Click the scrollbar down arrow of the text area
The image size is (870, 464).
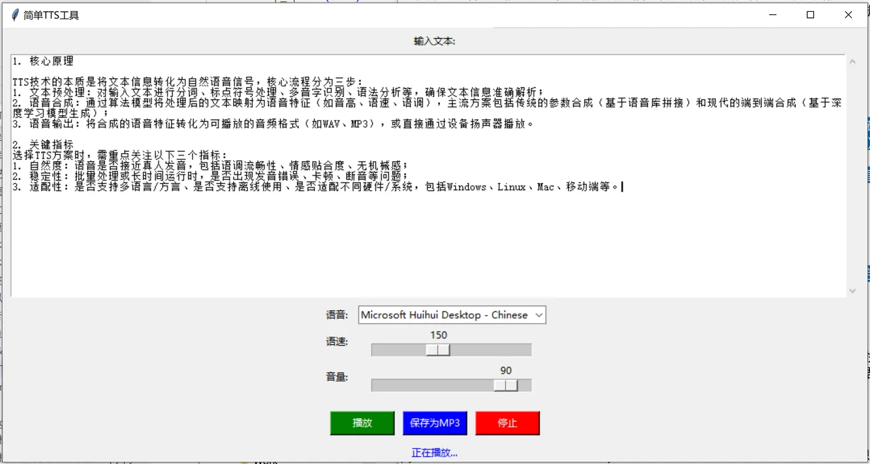click(852, 290)
